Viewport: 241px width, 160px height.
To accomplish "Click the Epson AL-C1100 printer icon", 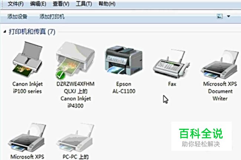I will [x=124, y=61].
